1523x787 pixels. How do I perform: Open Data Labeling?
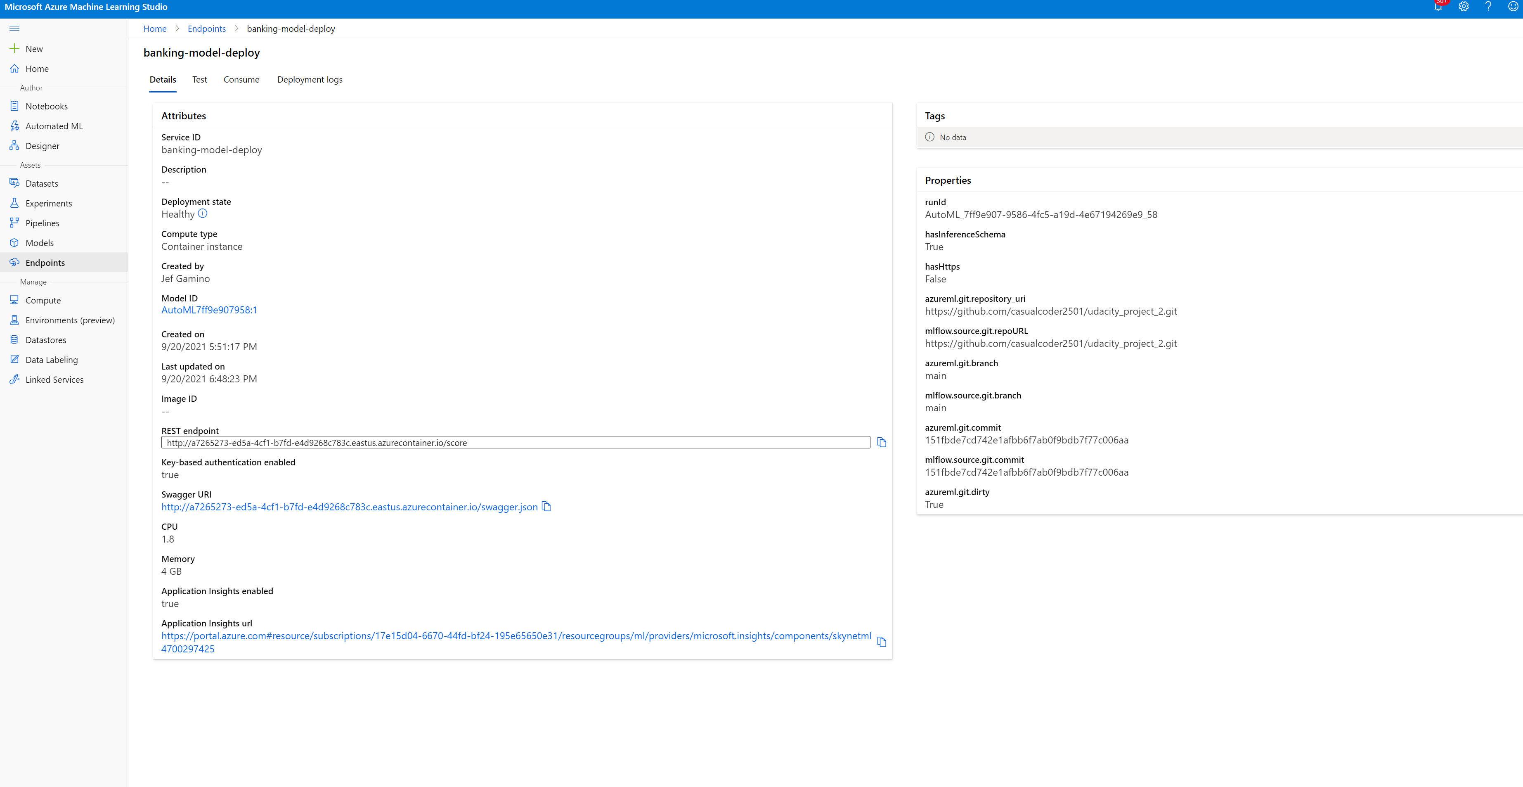pos(52,360)
